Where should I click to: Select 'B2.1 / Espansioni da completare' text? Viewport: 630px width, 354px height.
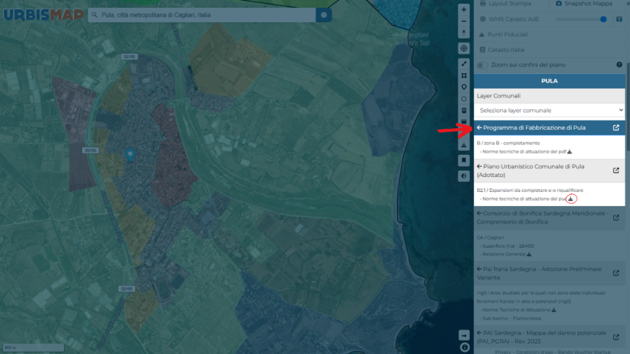coord(530,191)
